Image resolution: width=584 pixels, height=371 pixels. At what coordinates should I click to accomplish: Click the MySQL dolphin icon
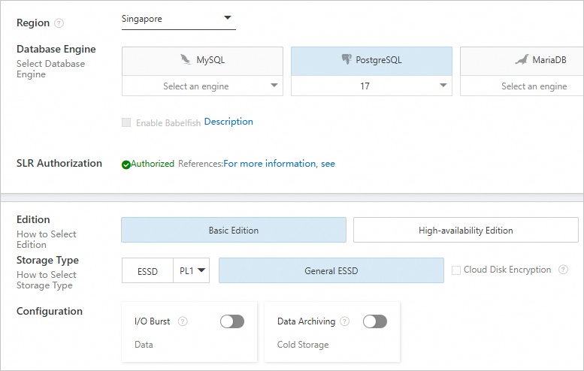(x=186, y=60)
